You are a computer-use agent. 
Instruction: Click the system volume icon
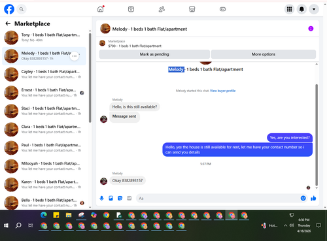point(292,225)
